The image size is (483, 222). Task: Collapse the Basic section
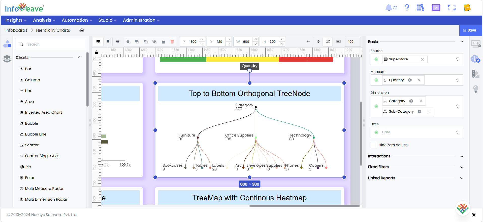tap(462, 42)
